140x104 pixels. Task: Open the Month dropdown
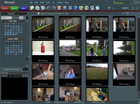(x=8, y=18)
